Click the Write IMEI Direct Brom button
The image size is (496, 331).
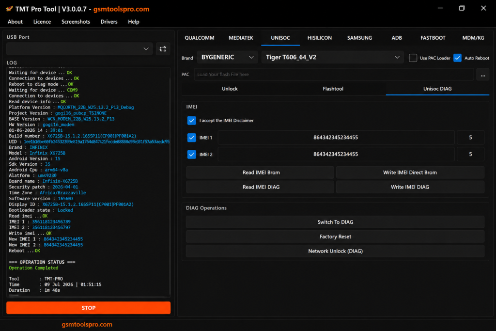point(410,173)
